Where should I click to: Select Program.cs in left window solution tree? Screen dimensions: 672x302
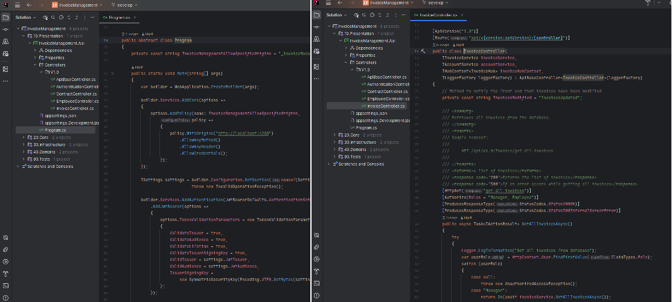tap(56, 130)
